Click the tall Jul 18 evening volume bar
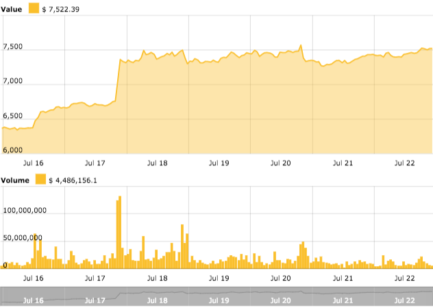The image size is (433, 308). (x=182, y=246)
